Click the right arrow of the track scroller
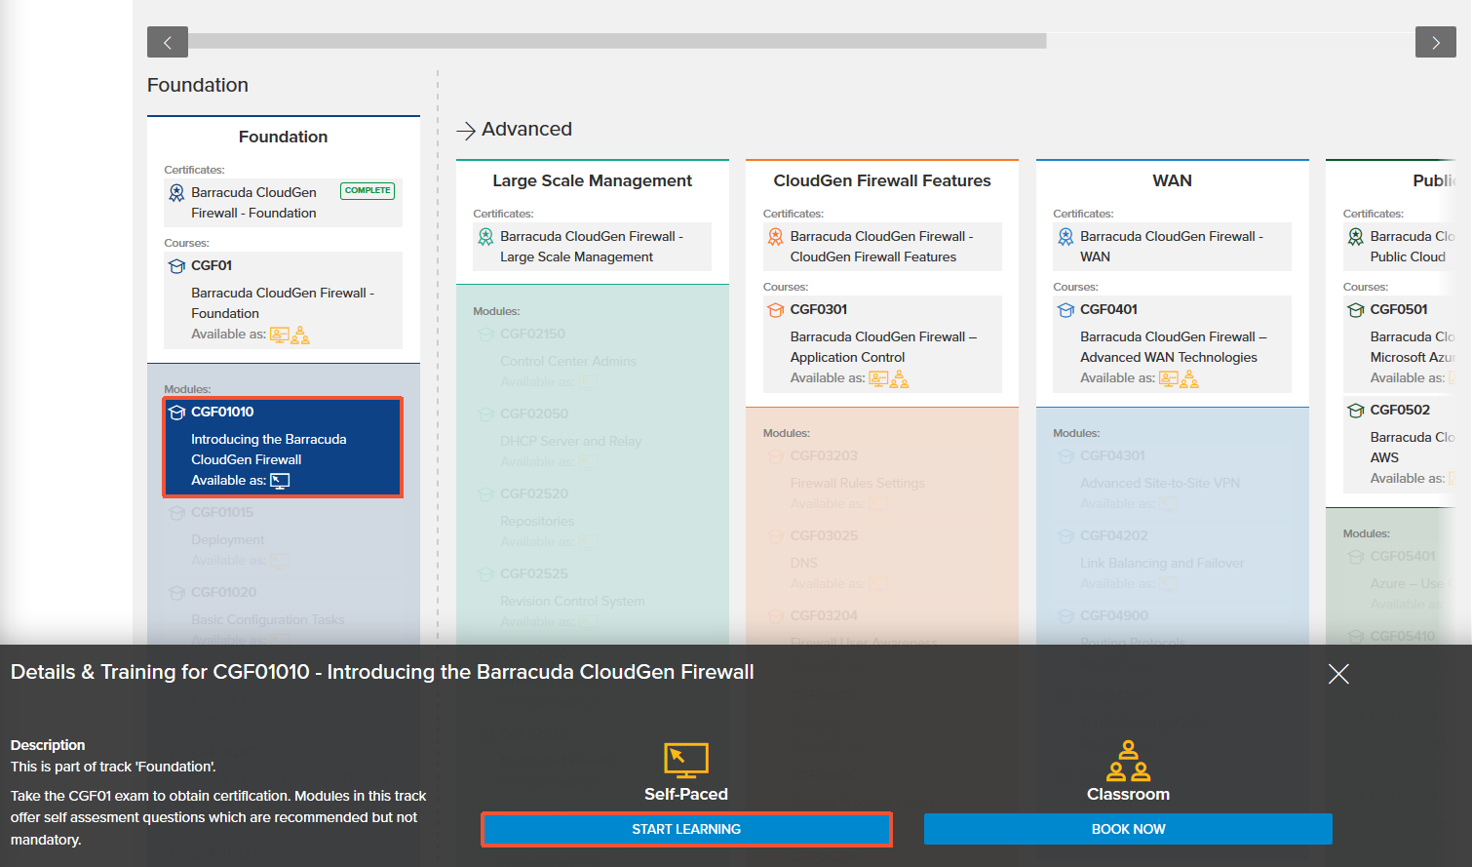 1435,42
